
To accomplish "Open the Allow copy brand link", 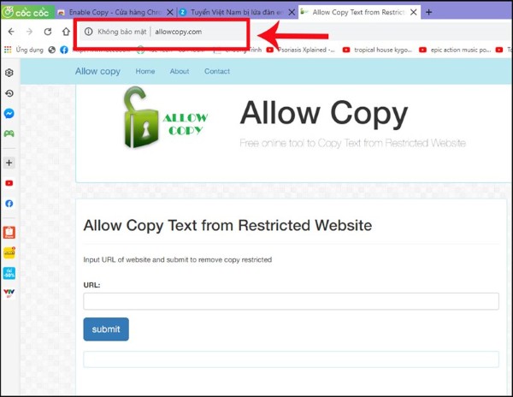I will [x=97, y=71].
